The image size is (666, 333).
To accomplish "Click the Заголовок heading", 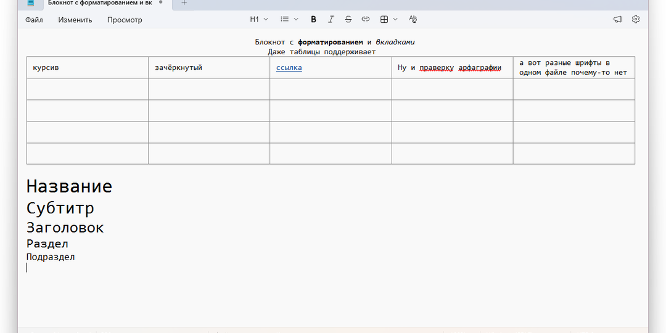I will tap(65, 228).
